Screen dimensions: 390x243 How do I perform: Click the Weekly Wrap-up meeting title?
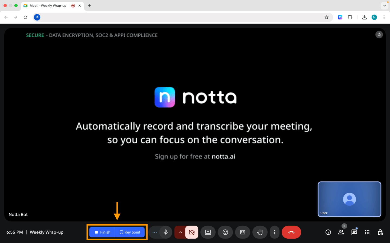pyautogui.click(x=47, y=232)
